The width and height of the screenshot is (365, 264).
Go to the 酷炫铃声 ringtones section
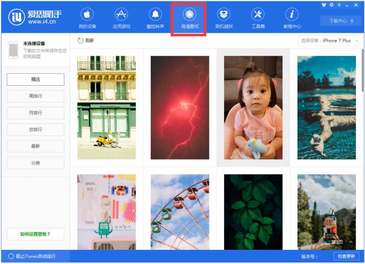155,18
